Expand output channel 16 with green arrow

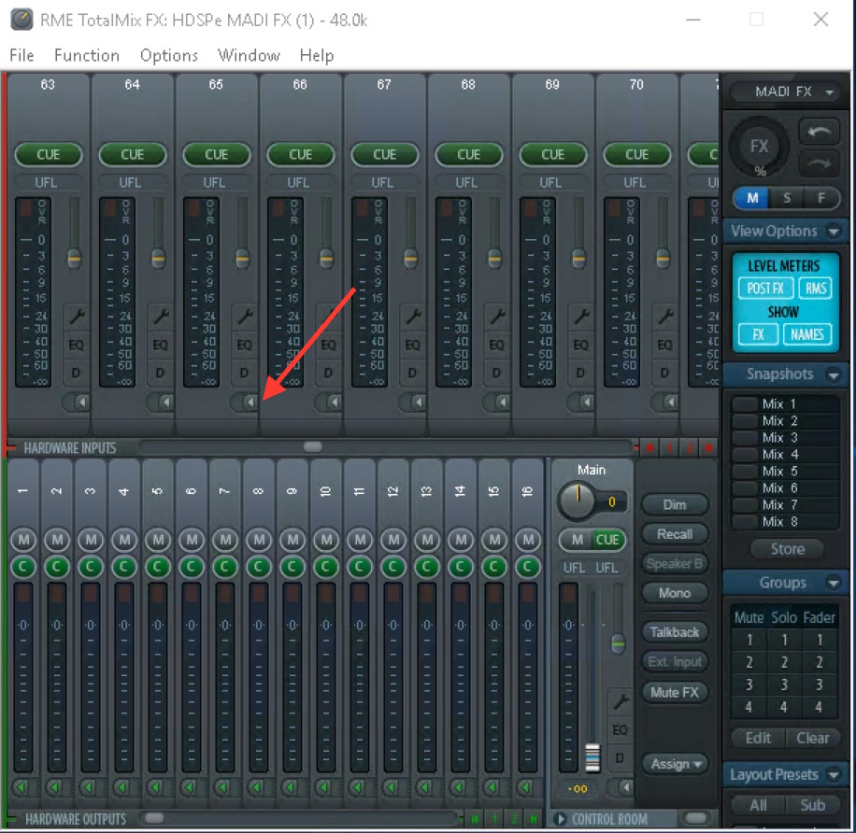(x=526, y=787)
